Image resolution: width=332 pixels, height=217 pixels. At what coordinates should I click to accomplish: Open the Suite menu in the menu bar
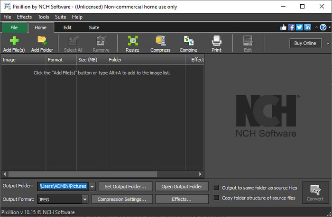pyautogui.click(x=61, y=17)
